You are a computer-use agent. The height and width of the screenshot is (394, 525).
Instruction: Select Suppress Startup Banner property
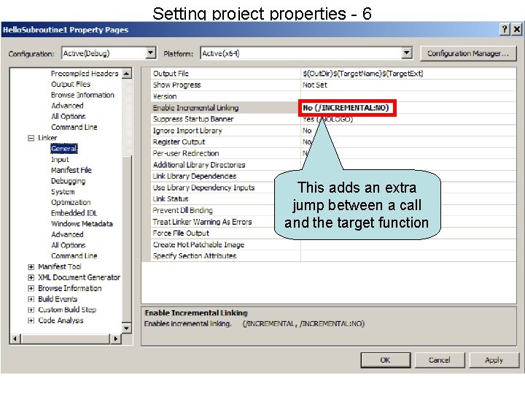click(334, 119)
